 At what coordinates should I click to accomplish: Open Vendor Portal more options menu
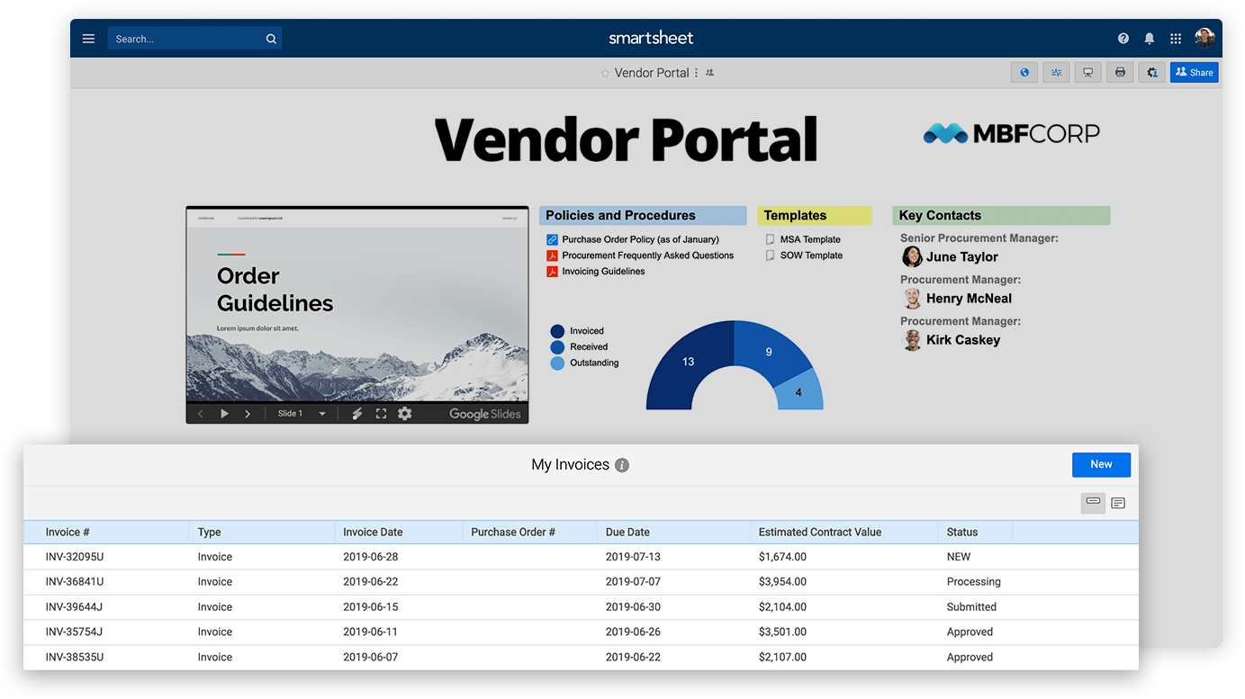pos(697,73)
